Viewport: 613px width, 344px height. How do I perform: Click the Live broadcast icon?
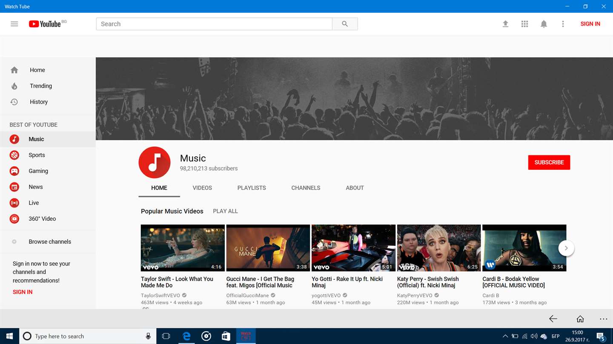[14, 203]
